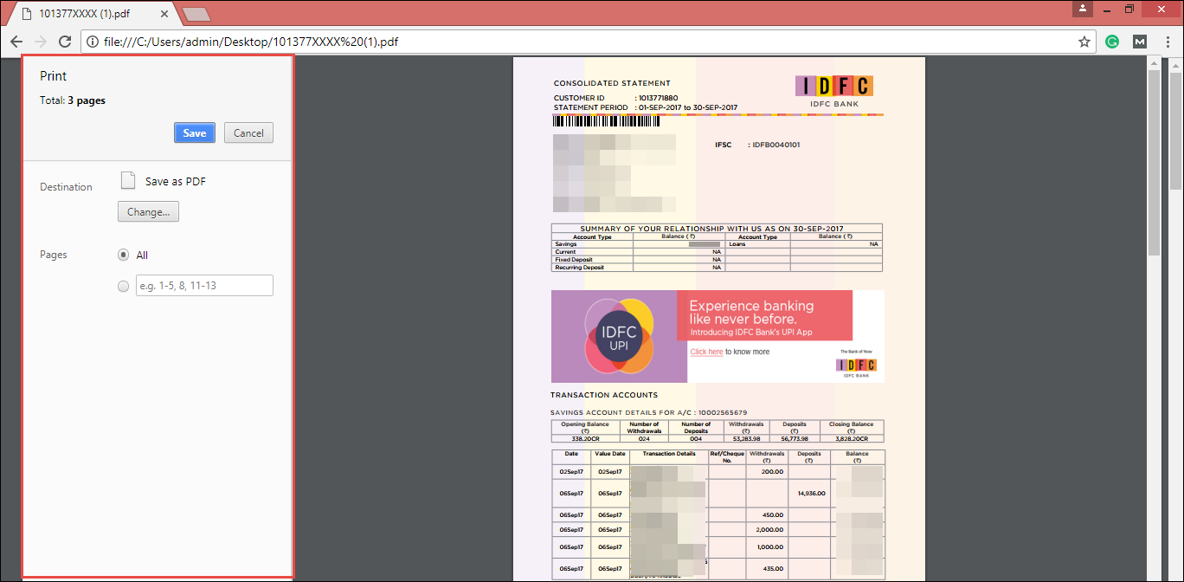Open the Chrome user profile icon

click(x=1083, y=9)
